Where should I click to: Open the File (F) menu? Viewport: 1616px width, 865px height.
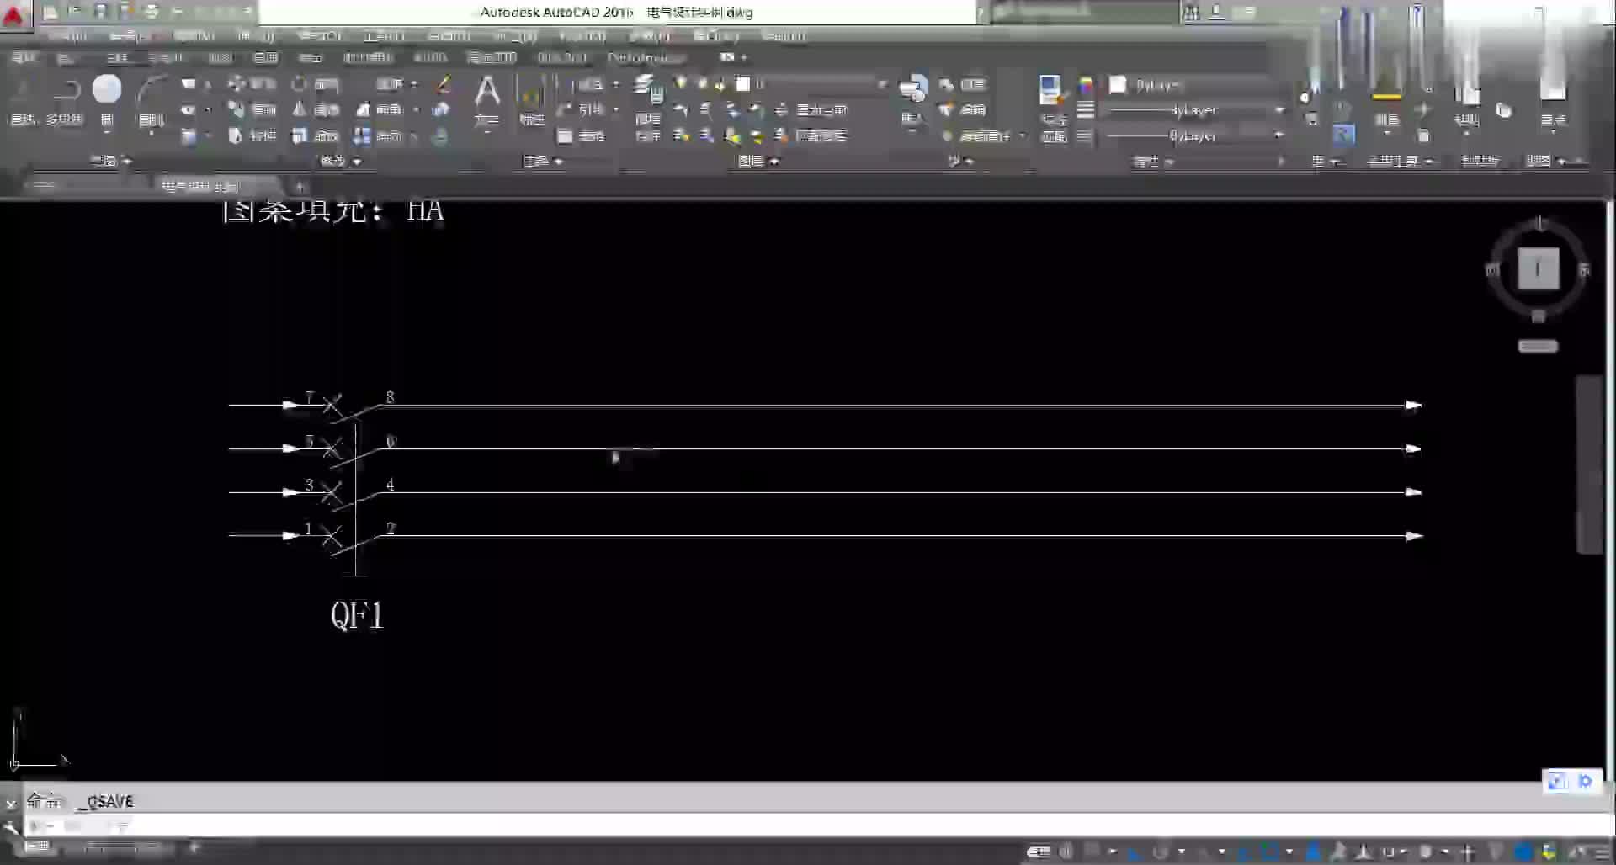(68, 35)
